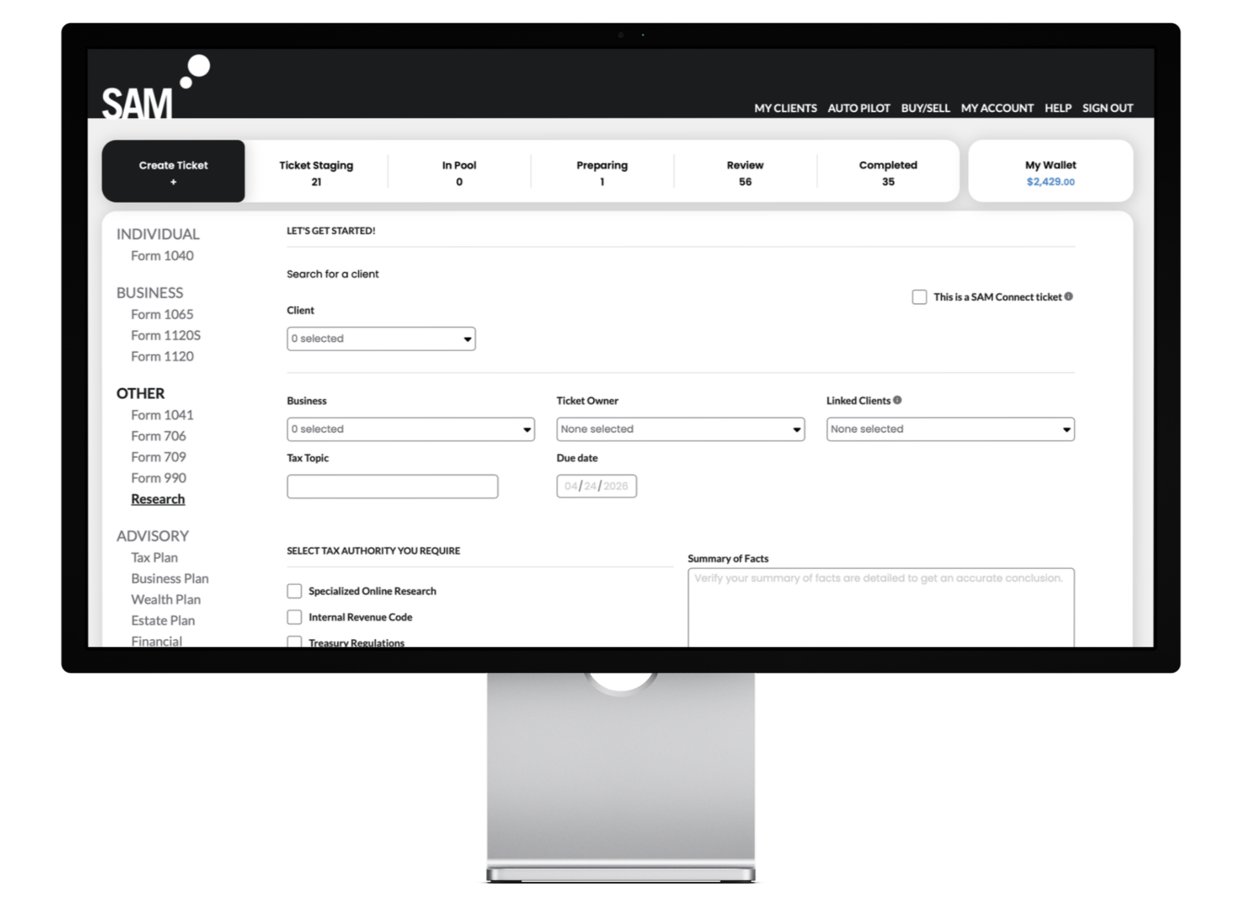Click Research link in sidebar

158,499
